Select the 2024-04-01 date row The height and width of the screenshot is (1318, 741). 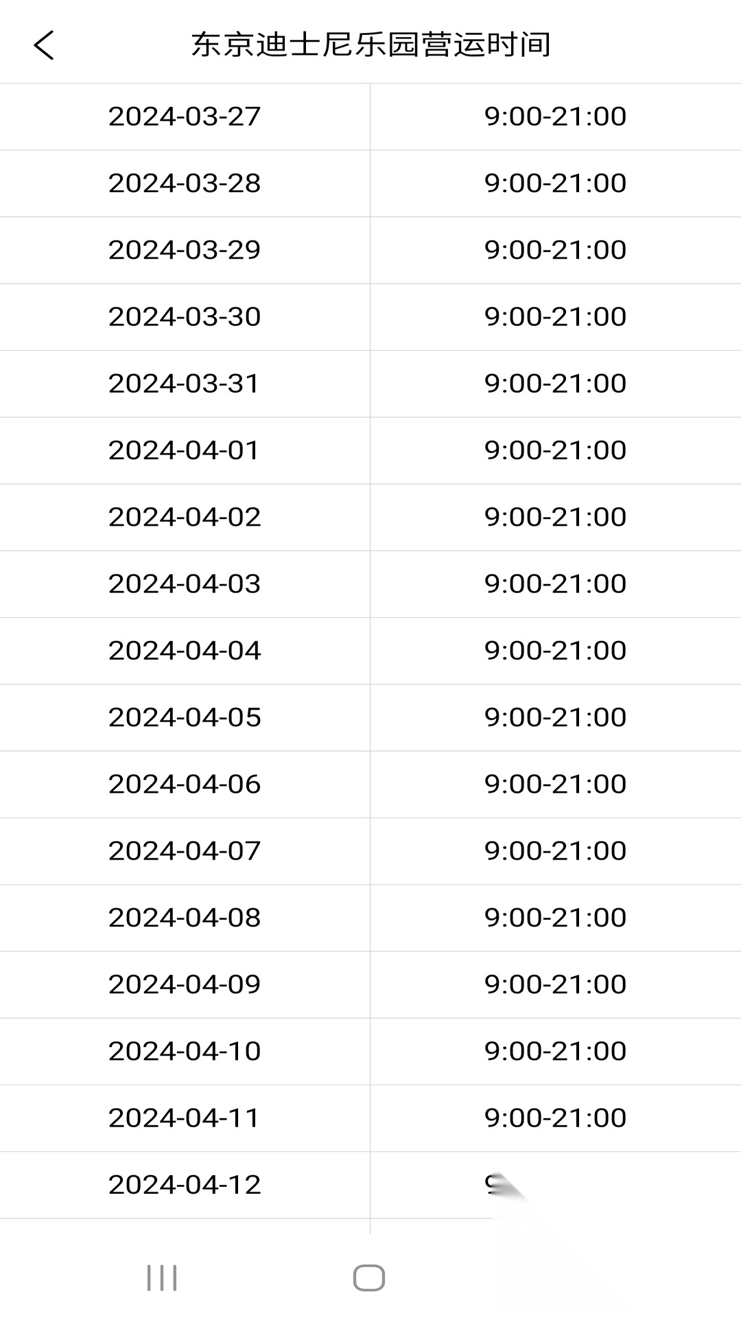pyautogui.click(x=185, y=450)
